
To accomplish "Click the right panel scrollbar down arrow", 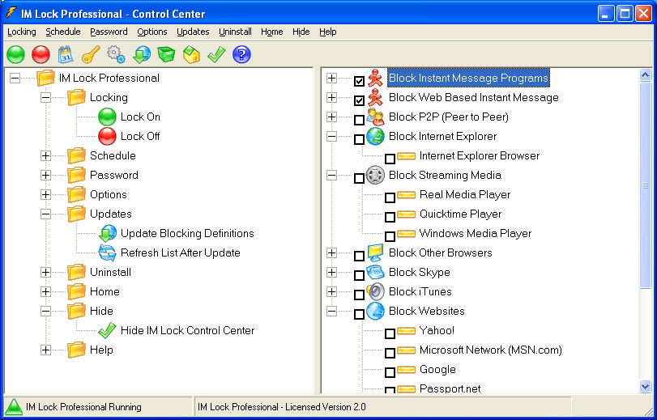I will [645, 387].
